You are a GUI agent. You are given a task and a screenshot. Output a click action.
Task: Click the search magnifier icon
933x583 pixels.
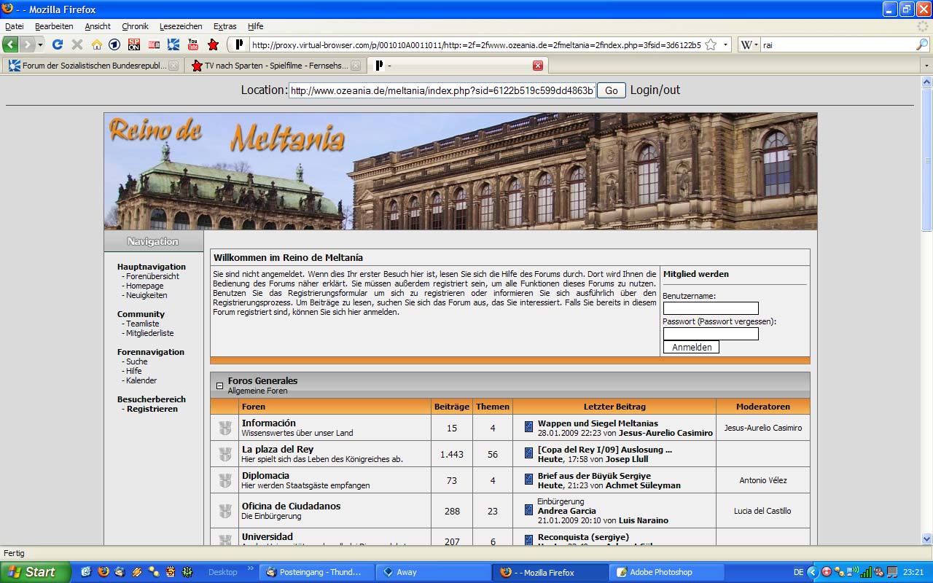(921, 44)
